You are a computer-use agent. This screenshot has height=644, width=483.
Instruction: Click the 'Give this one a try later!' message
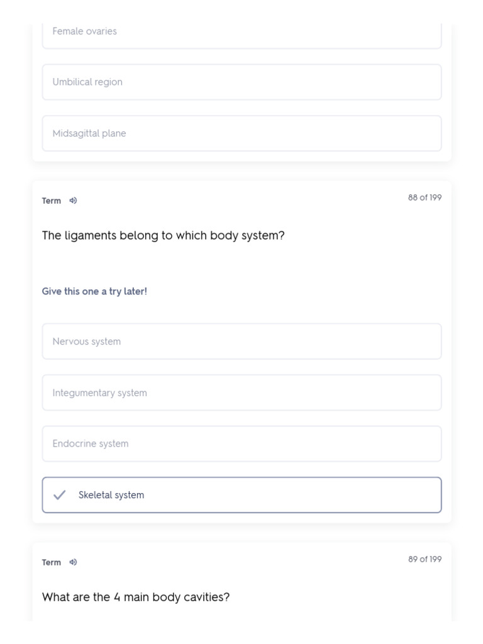tap(94, 291)
